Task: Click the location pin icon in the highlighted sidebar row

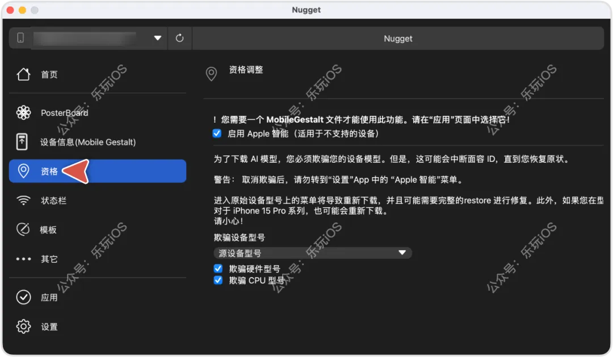Action: pyautogui.click(x=23, y=171)
